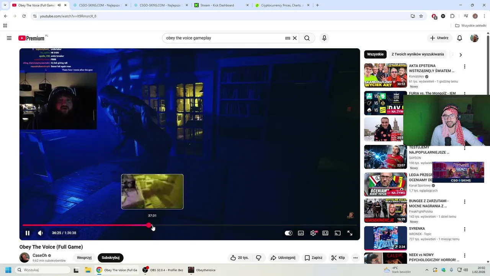Pause the video
490x276 pixels.
(x=28, y=233)
